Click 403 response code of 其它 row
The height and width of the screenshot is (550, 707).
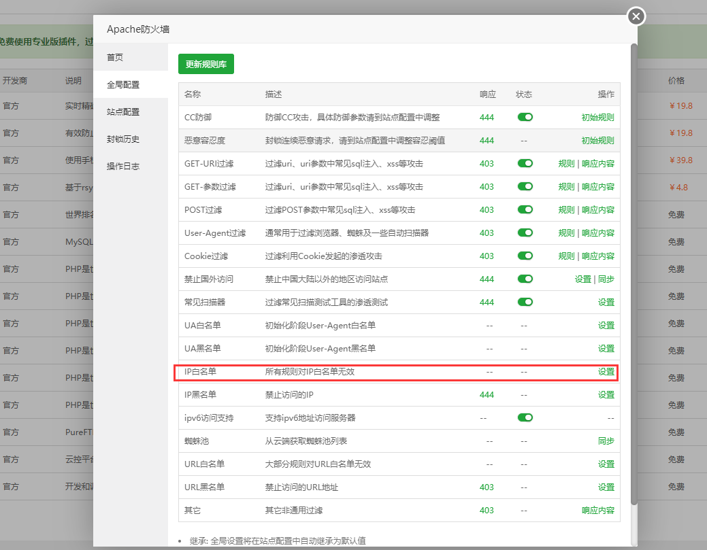(x=487, y=511)
